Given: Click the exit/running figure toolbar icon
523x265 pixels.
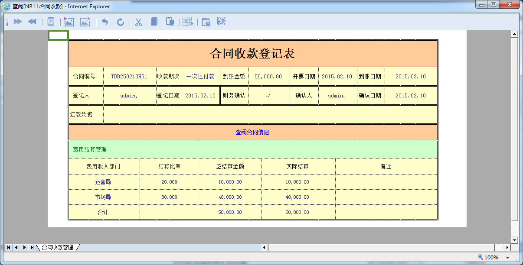Looking at the screenshot, I should click(221, 22).
